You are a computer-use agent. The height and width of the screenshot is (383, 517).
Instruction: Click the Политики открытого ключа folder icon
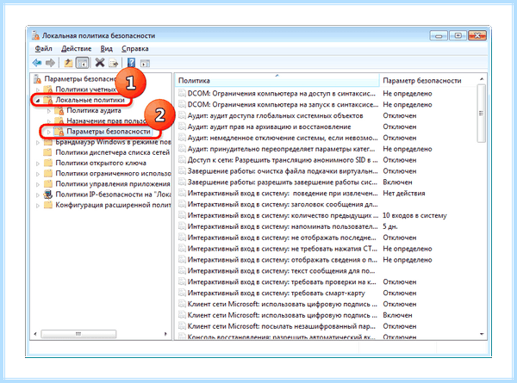(x=48, y=163)
